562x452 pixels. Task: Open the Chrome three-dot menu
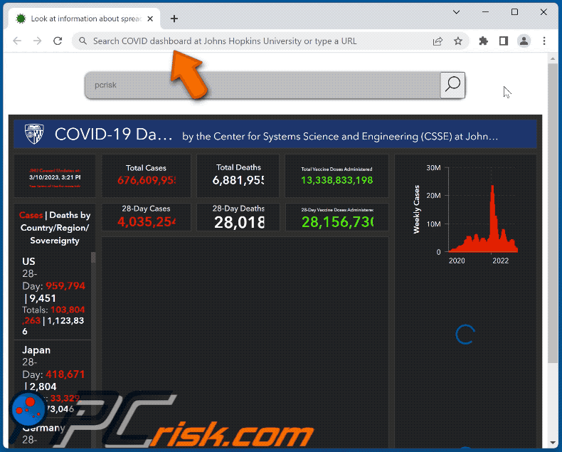click(x=544, y=41)
